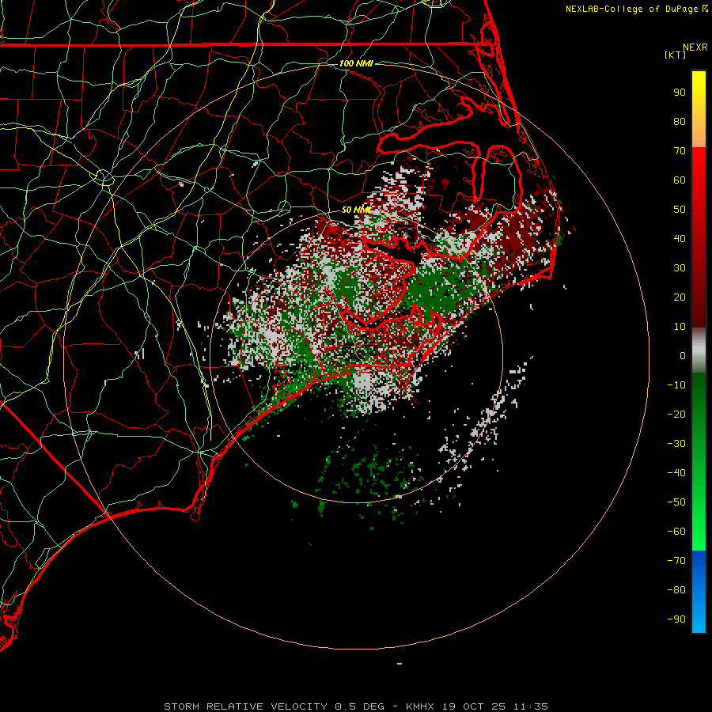
Task: Click the 30 value on velocity scale
Action: [x=680, y=268]
